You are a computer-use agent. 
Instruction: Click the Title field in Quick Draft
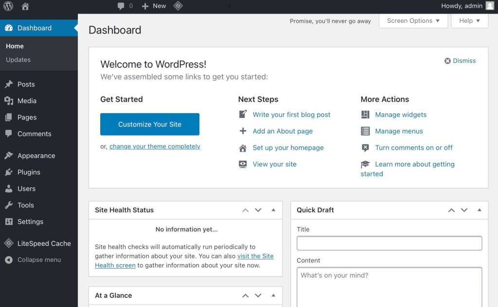pos(389,242)
